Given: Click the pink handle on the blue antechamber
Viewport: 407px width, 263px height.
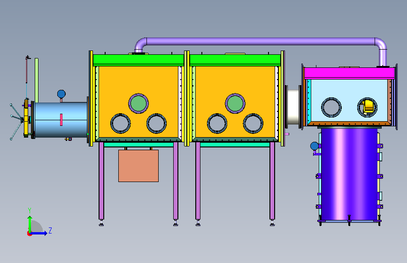Looking at the screenshot, I should tap(61, 120).
